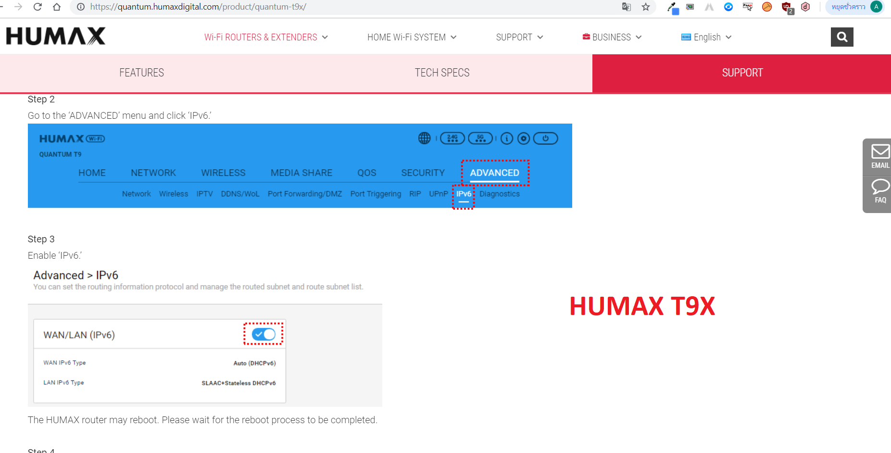The height and width of the screenshot is (453, 891).
Task: Expand the HOME Wi-Fi SYSTEM menu
Action: click(x=412, y=37)
